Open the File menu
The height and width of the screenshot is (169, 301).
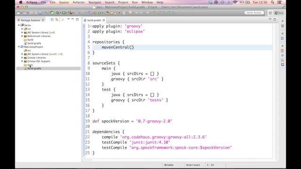[x=44, y=2]
